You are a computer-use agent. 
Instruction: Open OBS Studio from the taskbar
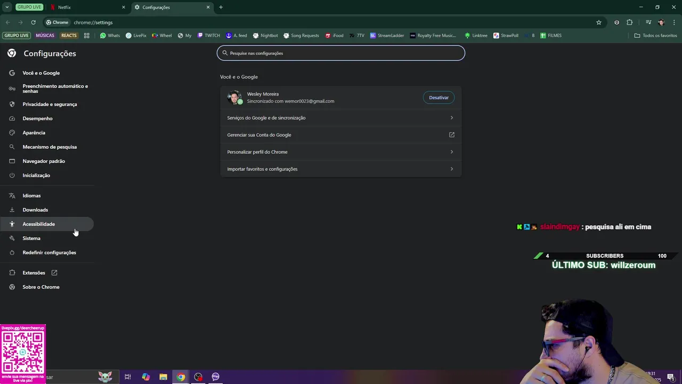[198, 377]
